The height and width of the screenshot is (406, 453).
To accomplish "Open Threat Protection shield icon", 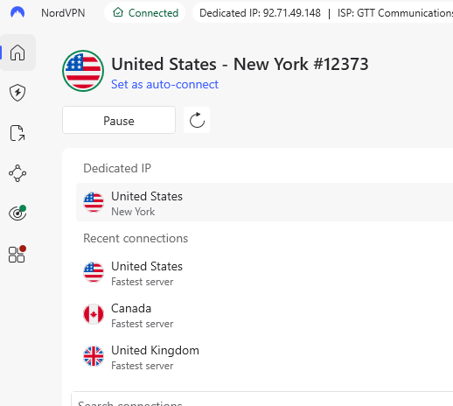I will point(17,93).
